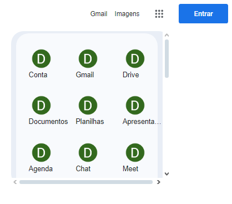The width and height of the screenshot is (232, 204).
Task: Open the Apresenta... app icon
Action: tap(135, 105)
